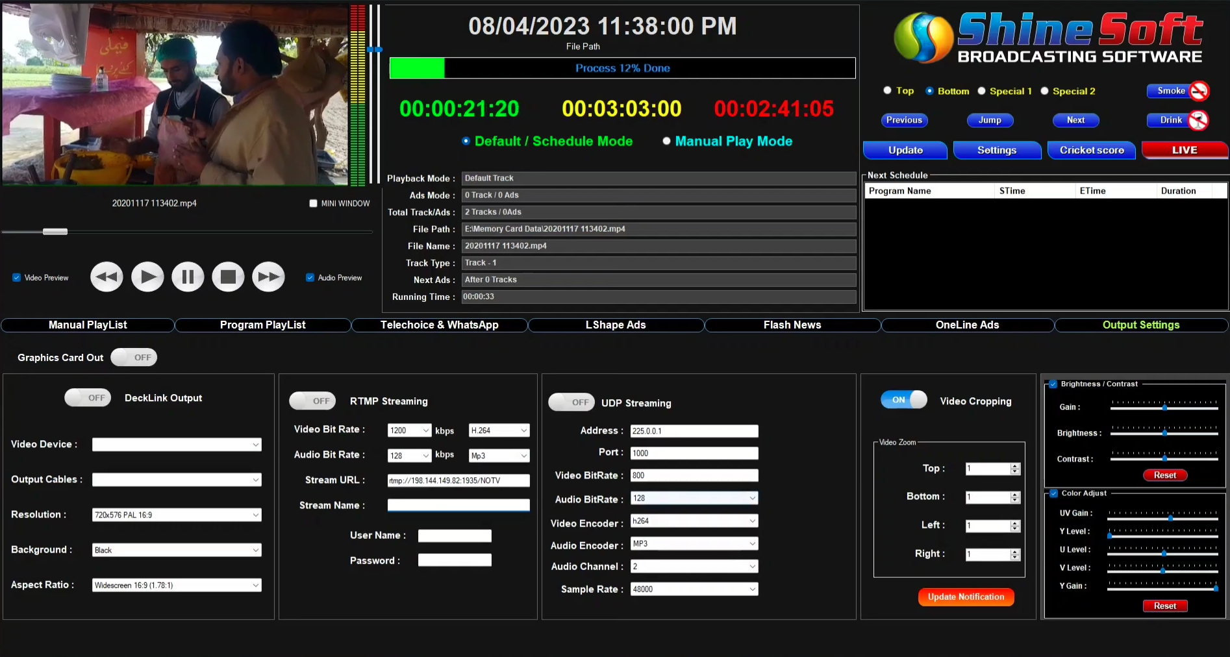Open the Program PlayList tab

[262, 325]
